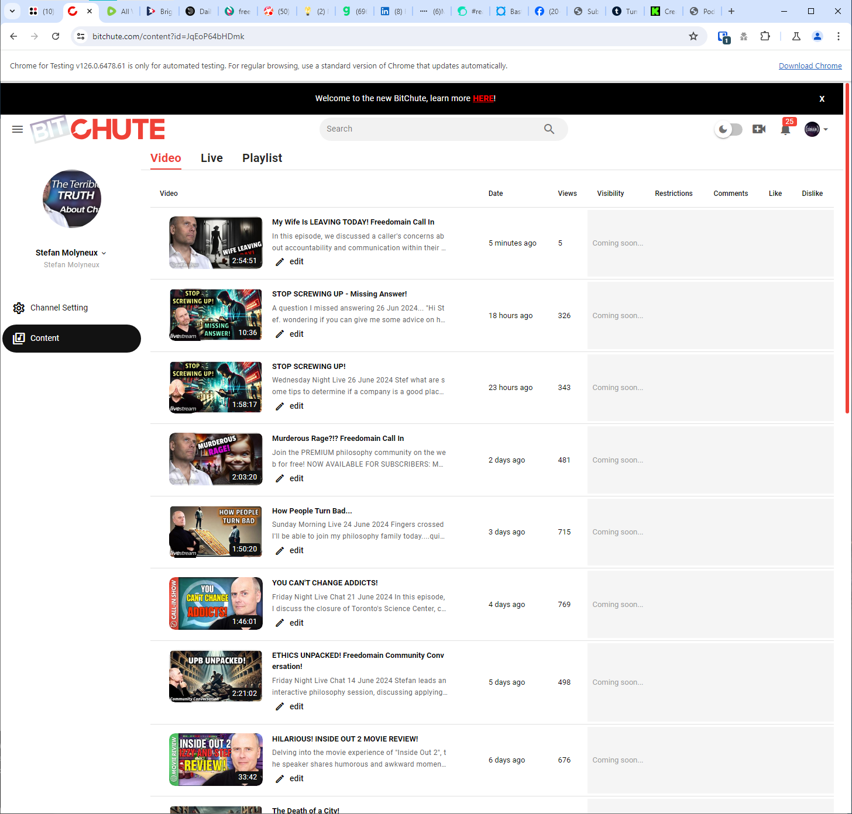The height and width of the screenshot is (814, 852).
Task: Click the Dislike column header
Action: tap(812, 194)
